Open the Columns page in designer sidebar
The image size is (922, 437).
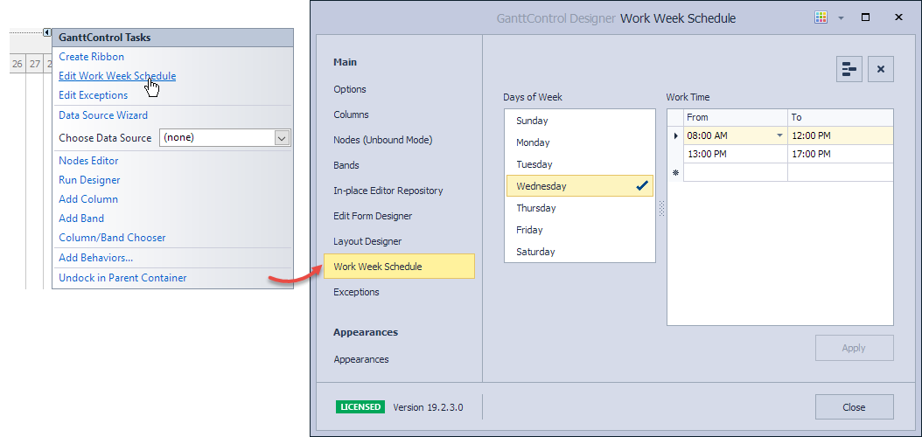tap(351, 114)
